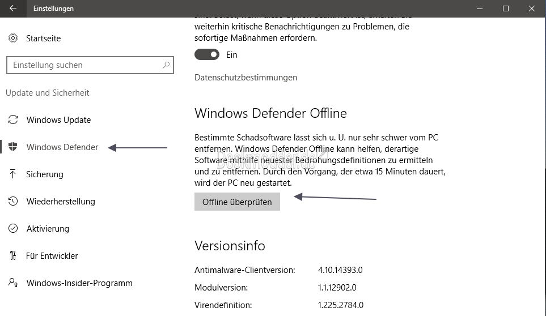Click the Antimalware-Clientversion value 4.10.14393.0
The image size is (546, 316).
[x=340, y=270]
